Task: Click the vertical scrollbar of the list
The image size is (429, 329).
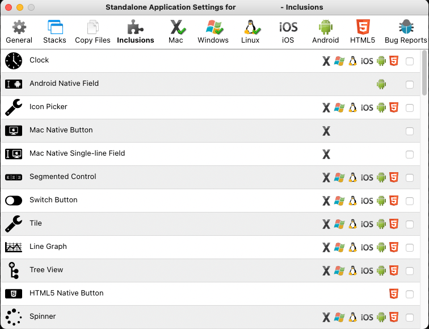Action: pyautogui.click(x=425, y=74)
